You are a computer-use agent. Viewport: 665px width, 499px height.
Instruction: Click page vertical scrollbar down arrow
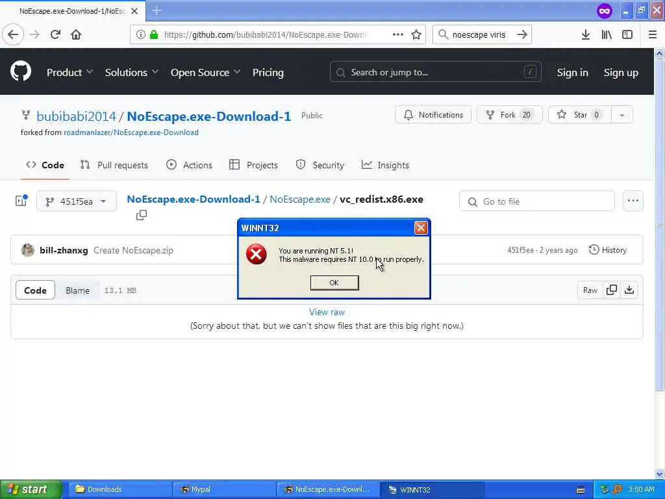pos(659,474)
